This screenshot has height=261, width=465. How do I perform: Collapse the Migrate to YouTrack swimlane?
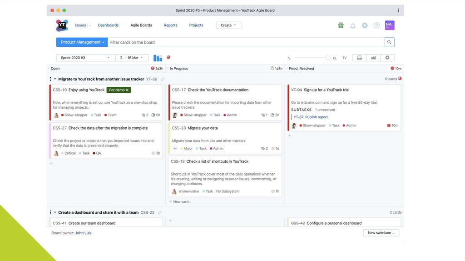pyautogui.click(x=55, y=79)
